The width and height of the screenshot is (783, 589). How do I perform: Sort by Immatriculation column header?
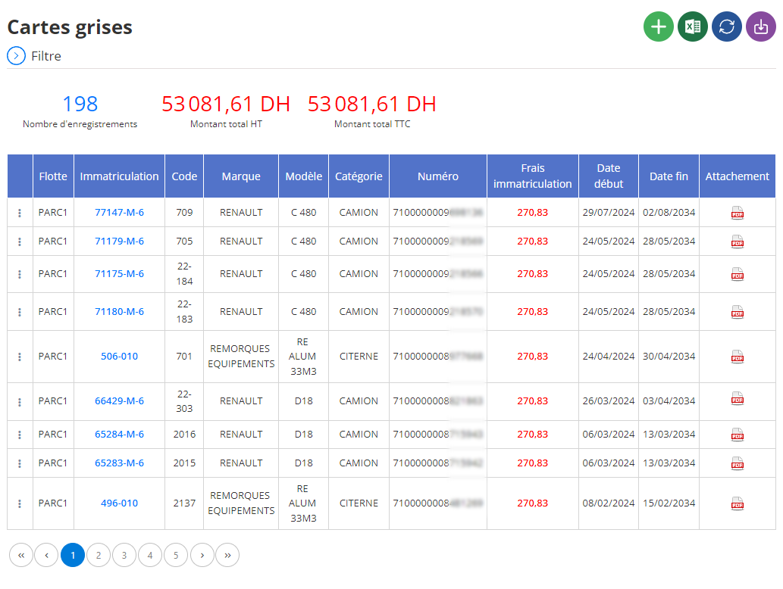(119, 176)
